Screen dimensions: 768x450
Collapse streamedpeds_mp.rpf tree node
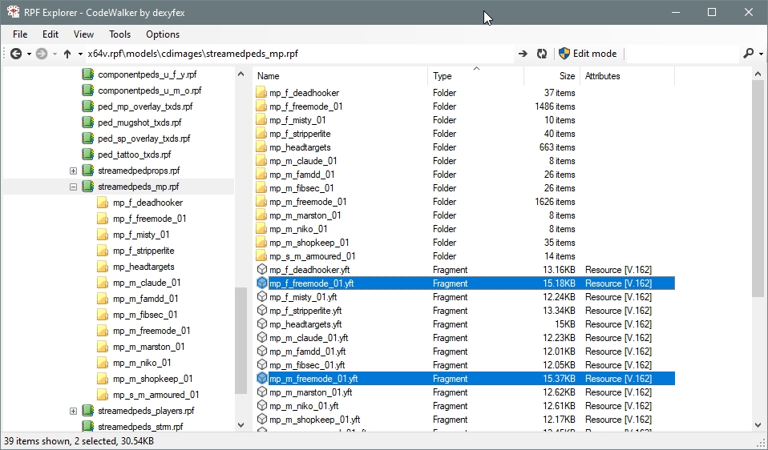73,187
